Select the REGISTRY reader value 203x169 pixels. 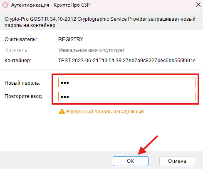71,39
